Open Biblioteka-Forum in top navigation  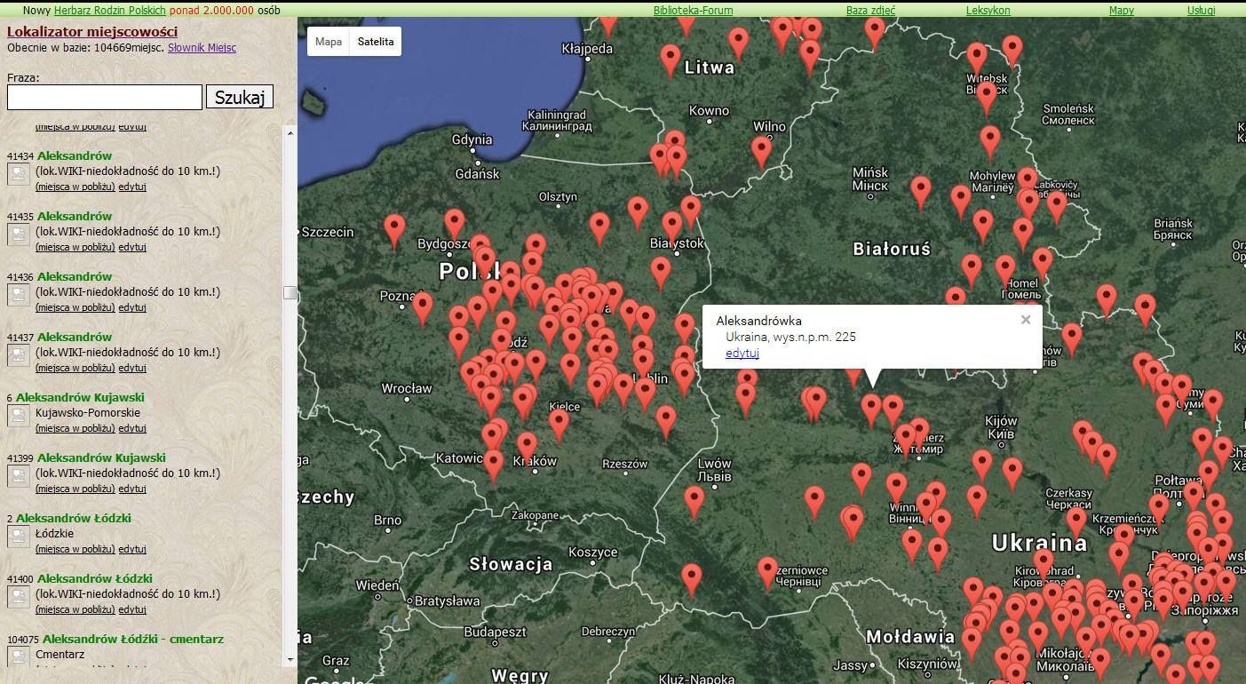pyautogui.click(x=694, y=11)
